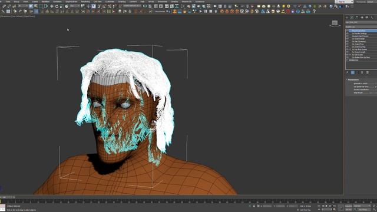Click Use Pivot Point Center icon
The width and height of the screenshot is (377, 212).
(83, 6)
